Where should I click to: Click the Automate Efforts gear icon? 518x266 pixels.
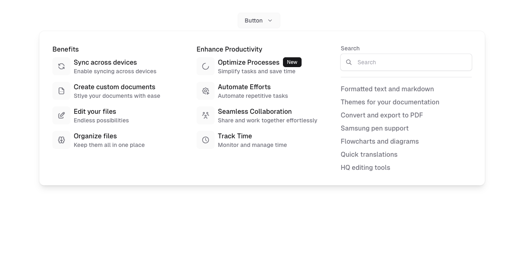click(206, 91)
